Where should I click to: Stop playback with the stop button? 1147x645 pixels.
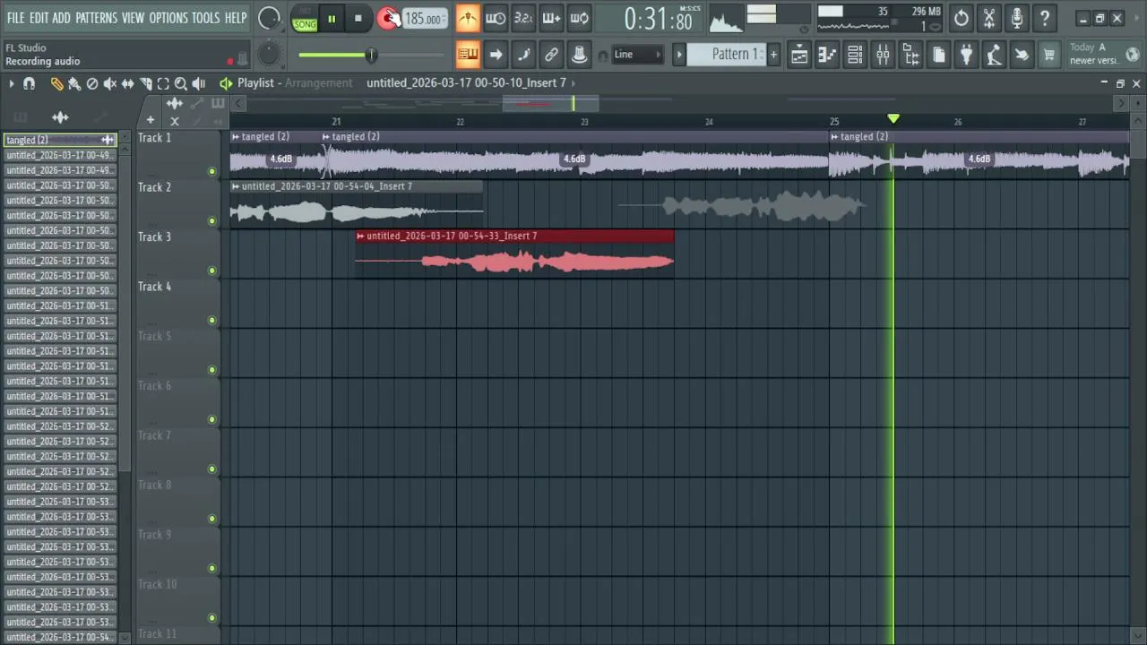pyautogui.click(x=358, y=18)
